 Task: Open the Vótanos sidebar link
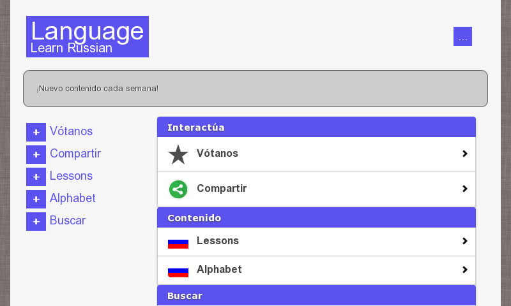pyautogui.click(x=71, y=131)
